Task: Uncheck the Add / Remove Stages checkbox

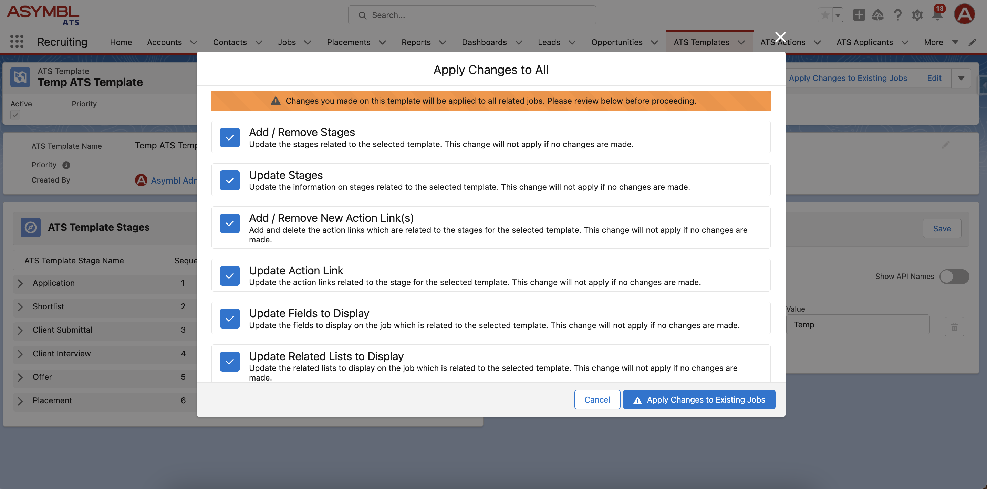Action: point(230,137)
